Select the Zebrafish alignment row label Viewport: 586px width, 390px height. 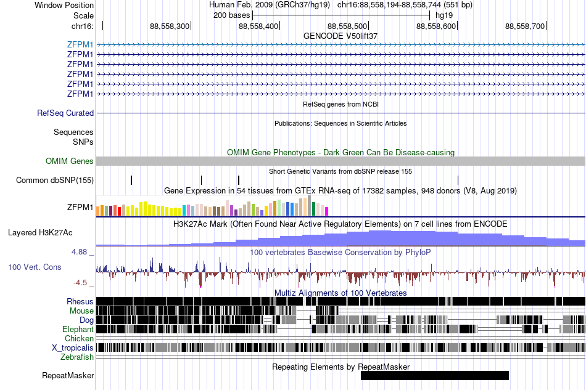point(76,357)
